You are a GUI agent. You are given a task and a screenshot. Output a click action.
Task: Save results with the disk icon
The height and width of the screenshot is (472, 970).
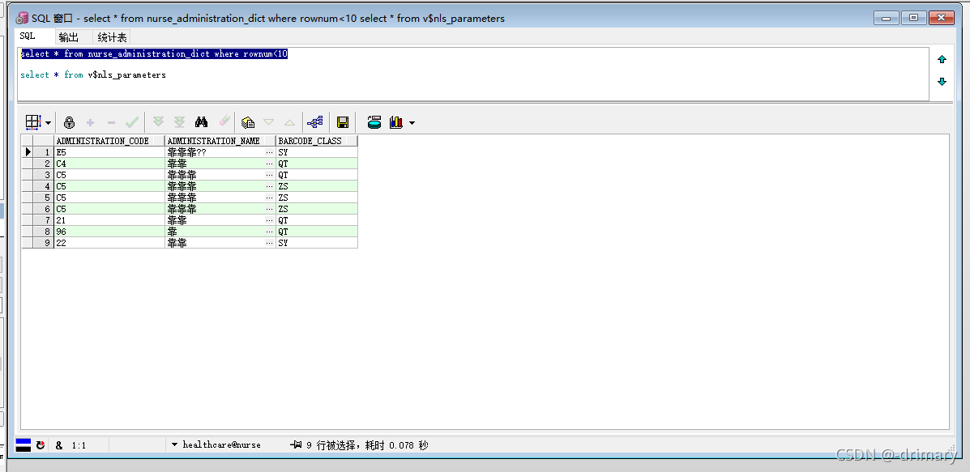[343, 121]
